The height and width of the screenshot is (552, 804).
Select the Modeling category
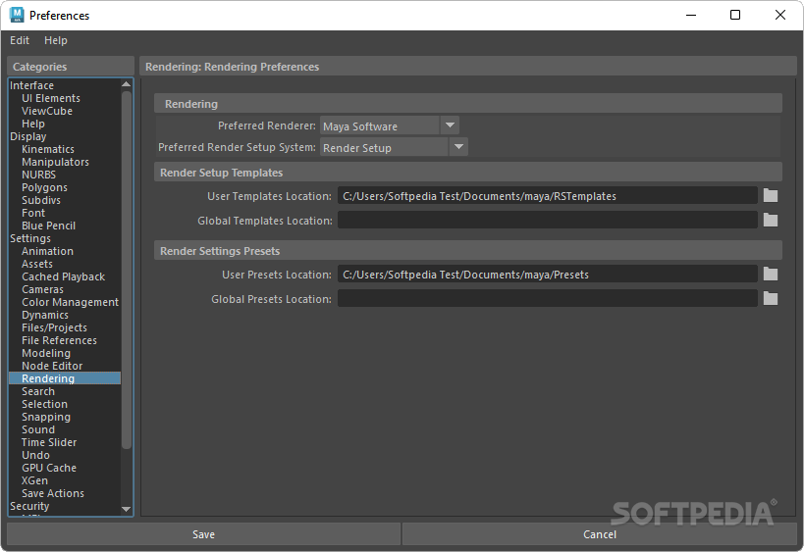click(46, 353)
